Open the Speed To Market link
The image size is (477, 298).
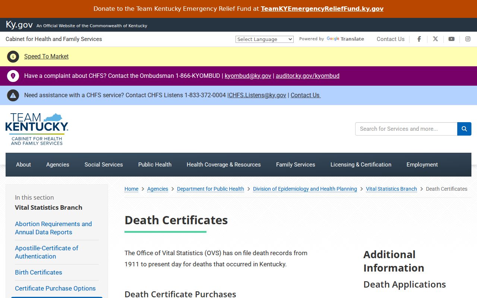point(46,57)
